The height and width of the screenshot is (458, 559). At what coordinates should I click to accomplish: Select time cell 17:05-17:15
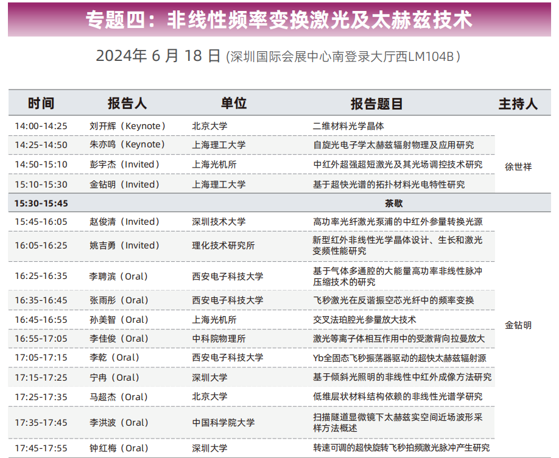pos(41,358)
